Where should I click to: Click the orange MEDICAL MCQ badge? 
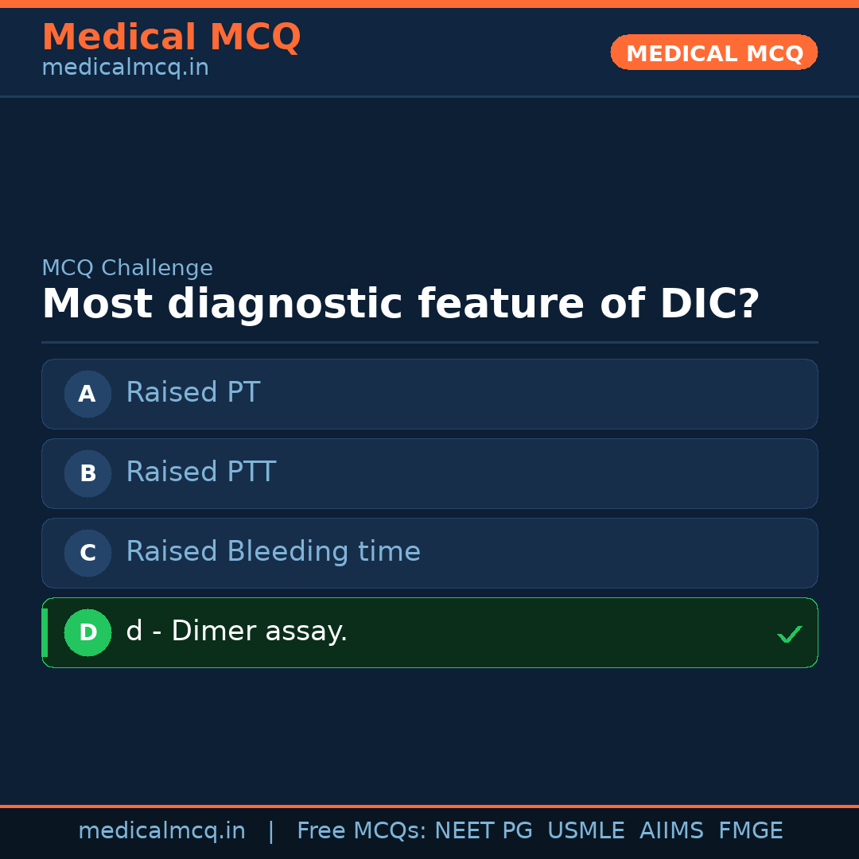(713, 52)
